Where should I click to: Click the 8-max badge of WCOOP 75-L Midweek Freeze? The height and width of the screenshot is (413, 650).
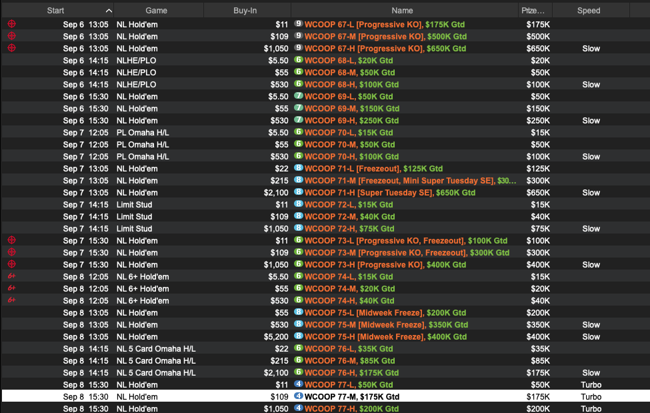pyautogui.click(x=299, y=312)
